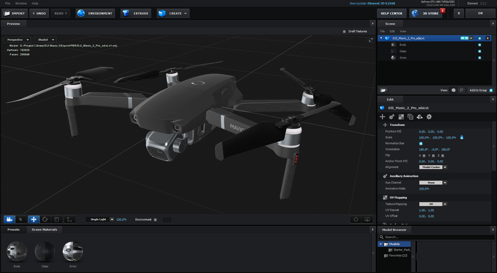Image resolution: width=497 pixels, height=273 pixels.
Task: Select the Body material sphere in Scene Materials
Action: (x=17, y=252)
